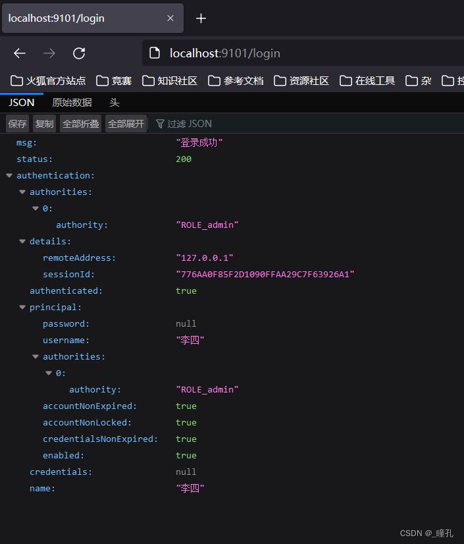This screenshot has width=464, height=544.
Task: Select the credentials key
Action: 61,472
